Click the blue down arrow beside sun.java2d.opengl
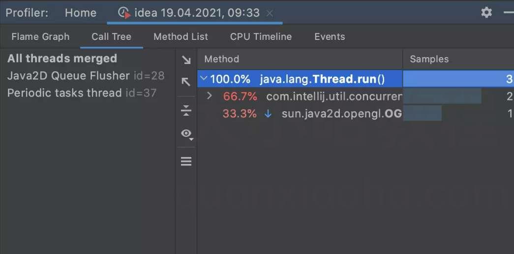The image size is (514, 254). click(x=268, y=114)
